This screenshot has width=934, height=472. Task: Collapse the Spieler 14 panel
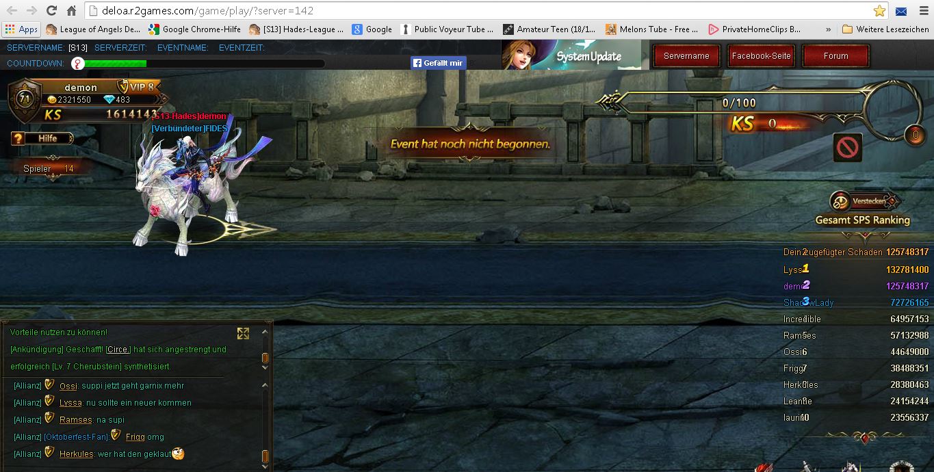click(53, 179)
